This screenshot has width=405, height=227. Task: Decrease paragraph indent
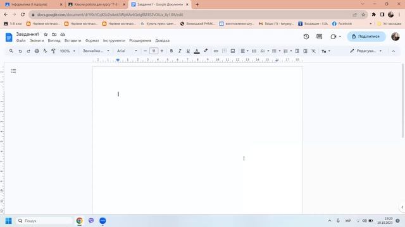click(x=297, y=51)
